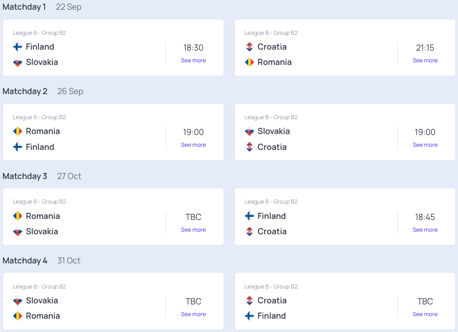Click Slovakia flag in Slovakia vs Croatia match
458x332 pixels.
249,131
